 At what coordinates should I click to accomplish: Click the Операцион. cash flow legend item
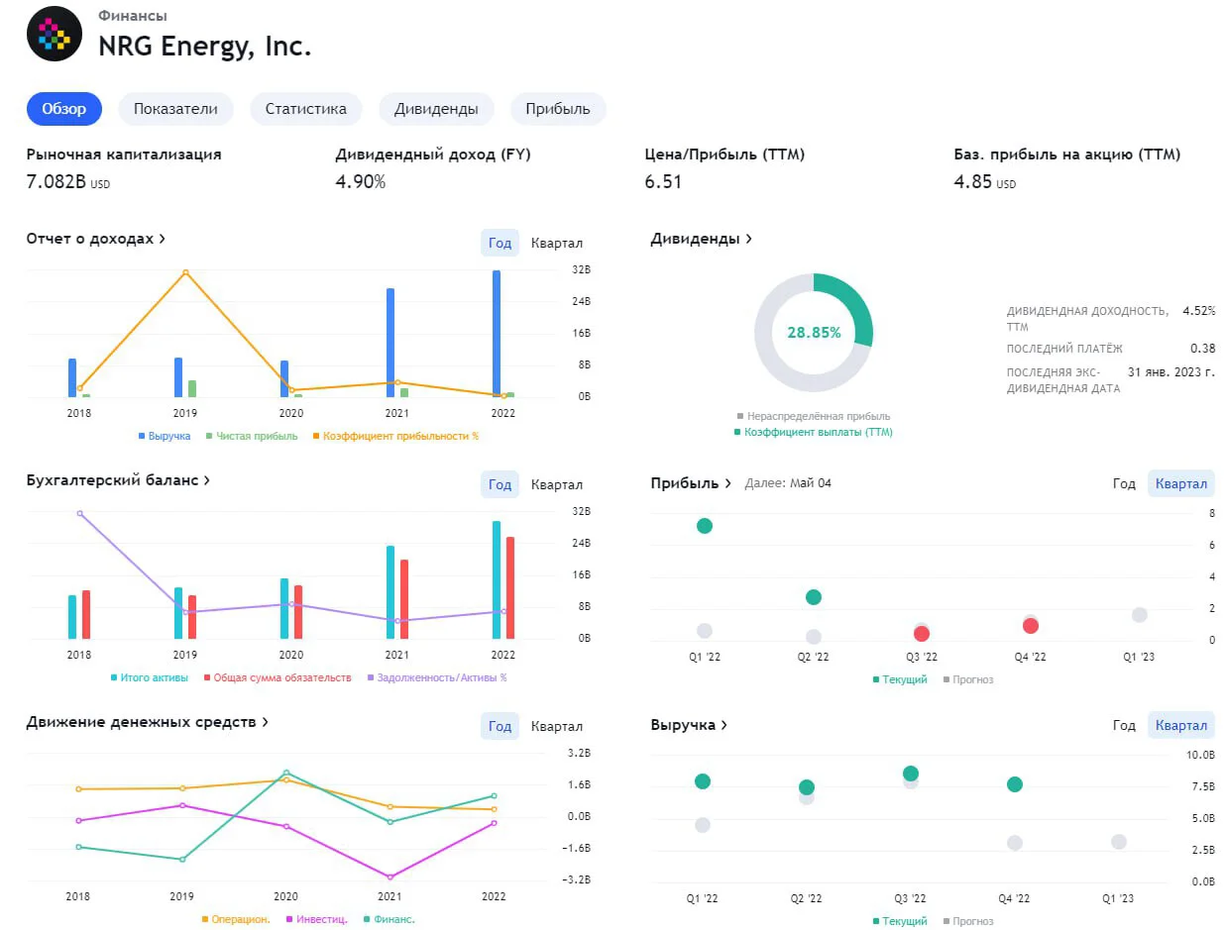pos(236,919)
